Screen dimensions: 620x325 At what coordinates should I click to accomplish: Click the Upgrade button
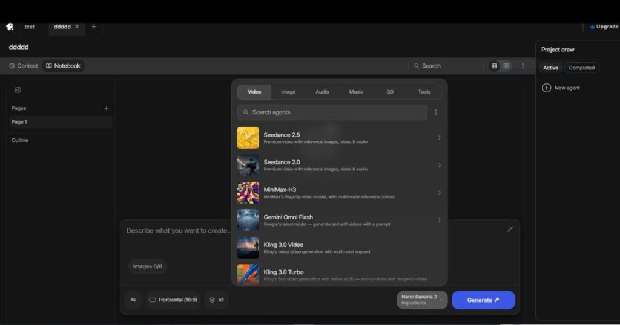point(604,27)
